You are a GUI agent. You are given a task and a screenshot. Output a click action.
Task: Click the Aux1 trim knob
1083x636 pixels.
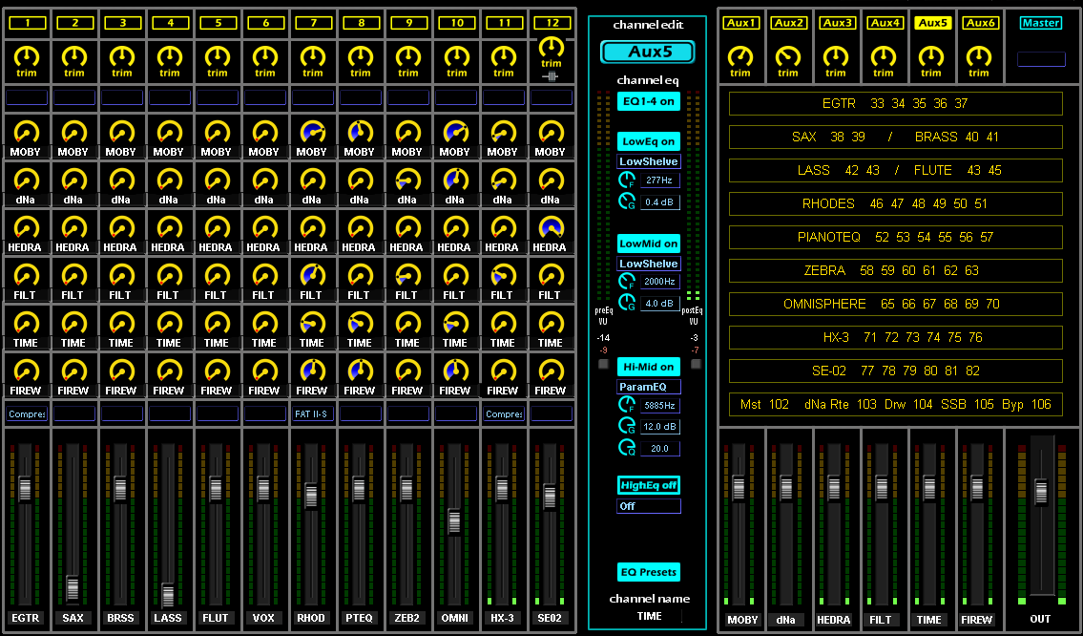[740, 56]
